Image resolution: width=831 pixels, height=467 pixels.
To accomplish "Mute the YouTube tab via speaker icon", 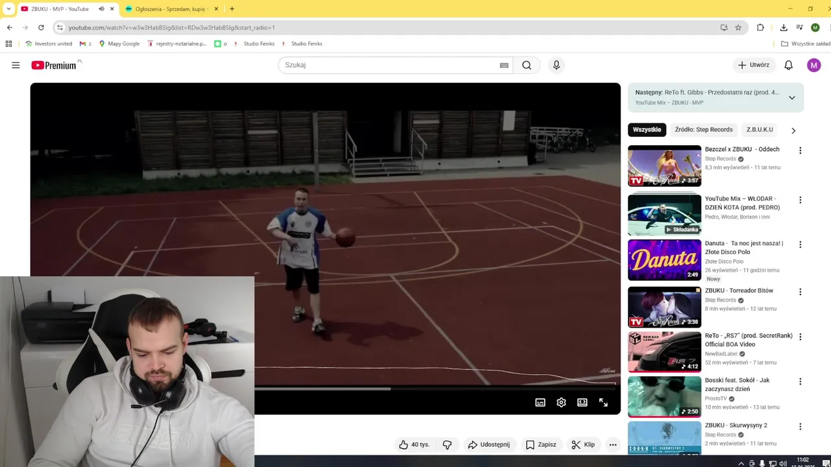I will pos(101,9).
